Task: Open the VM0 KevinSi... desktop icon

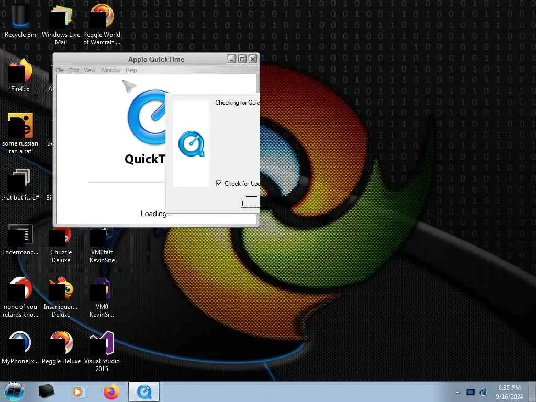Action: point(102,297)
